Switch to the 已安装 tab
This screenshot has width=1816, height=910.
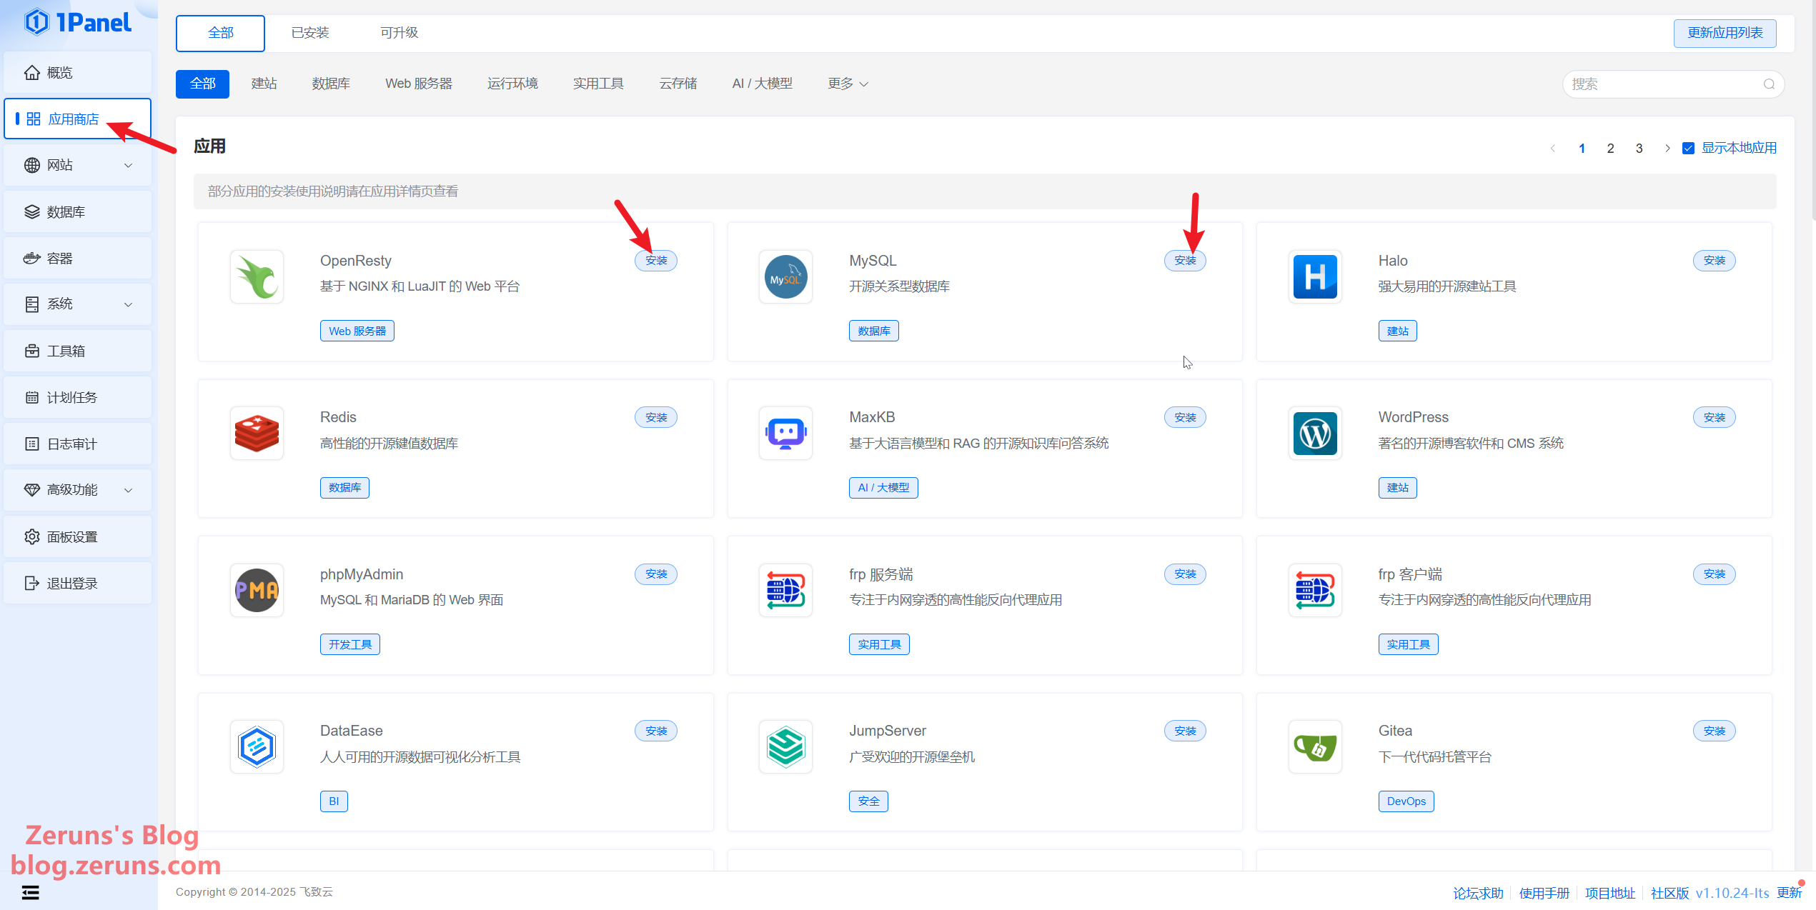pyautogui.click(x=310, y=33)
